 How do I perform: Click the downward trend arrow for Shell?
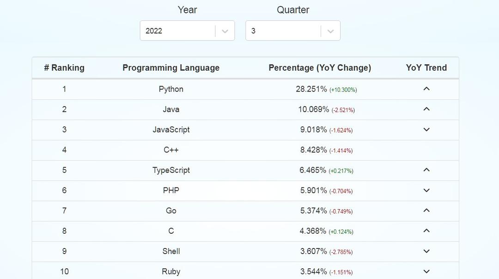coord(426,251)
